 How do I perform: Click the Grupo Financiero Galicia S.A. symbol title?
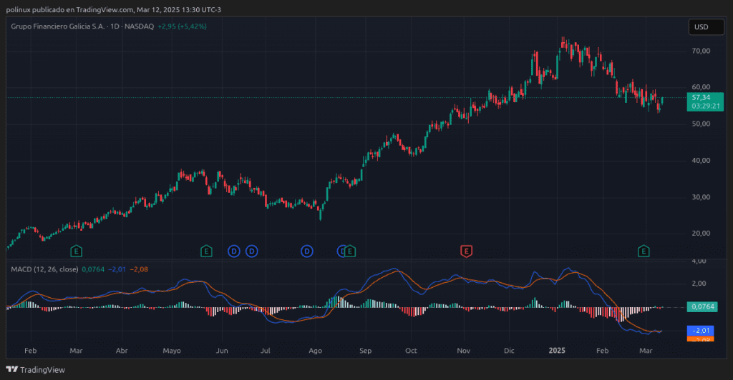click(56, 26)
